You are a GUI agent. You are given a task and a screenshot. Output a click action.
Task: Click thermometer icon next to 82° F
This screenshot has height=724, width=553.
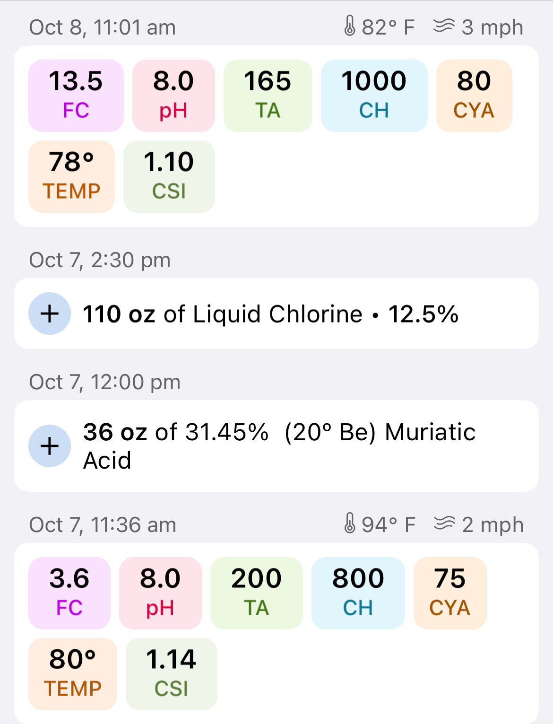click(349, 26)
